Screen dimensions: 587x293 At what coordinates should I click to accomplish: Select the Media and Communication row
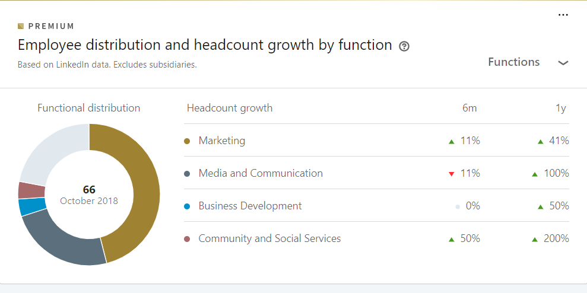tap(377, 173)
